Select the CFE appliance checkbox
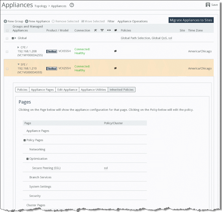The width and height of the screenshot is (222, 212). (x=7, y=51)
